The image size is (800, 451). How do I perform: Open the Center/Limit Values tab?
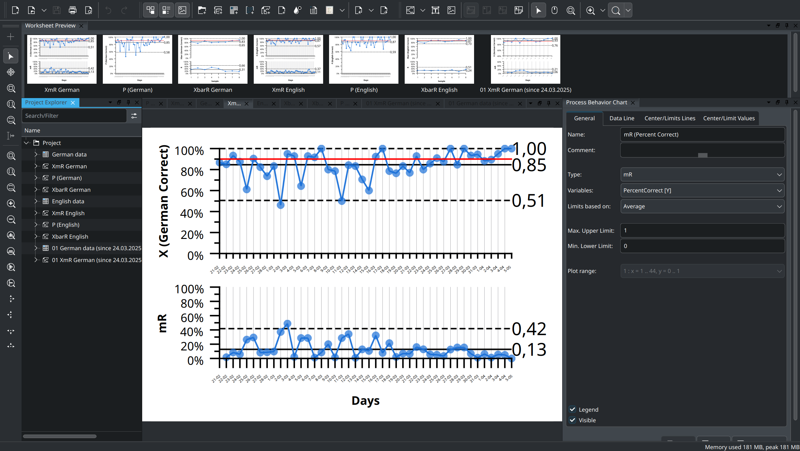(x=728, y=118)
